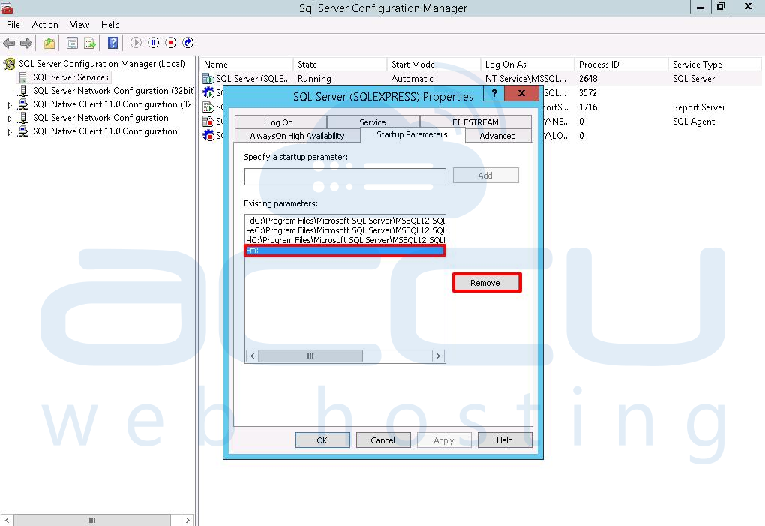Click the Restart Service toolbar icon

click(187, 43)
